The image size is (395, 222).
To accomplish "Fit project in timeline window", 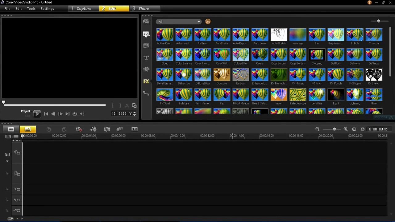I will 354,129.
